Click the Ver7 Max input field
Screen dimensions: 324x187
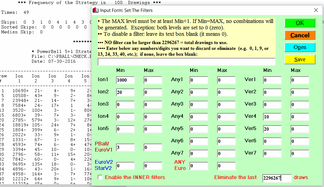click(300, 154)
